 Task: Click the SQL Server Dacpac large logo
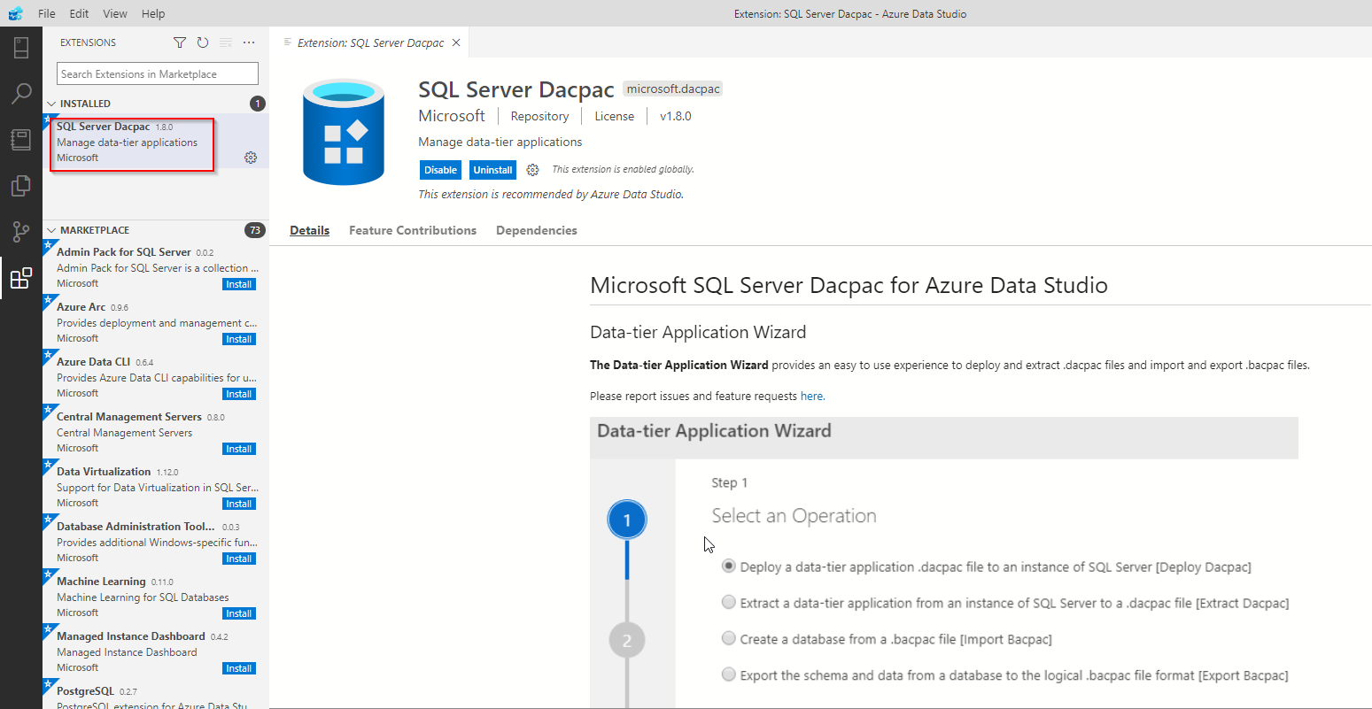click(x=344, y=131)
